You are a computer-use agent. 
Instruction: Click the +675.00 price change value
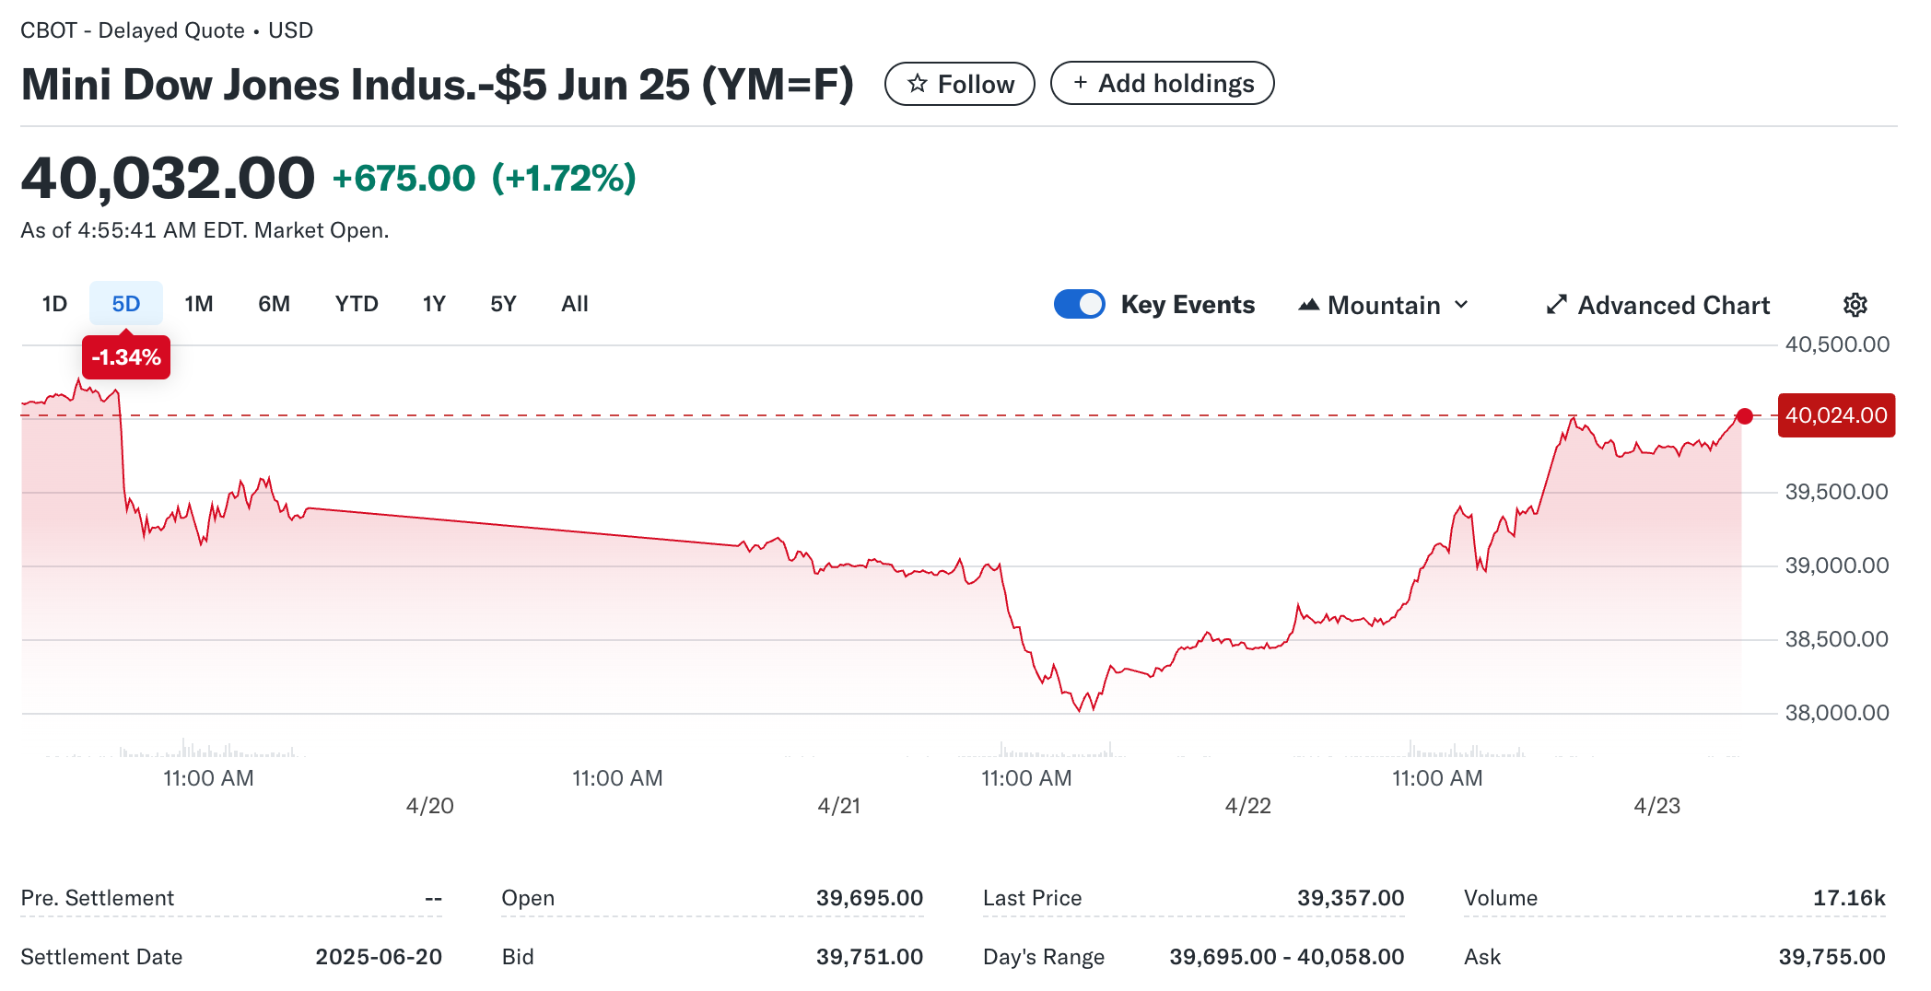(x=404, y=179)
